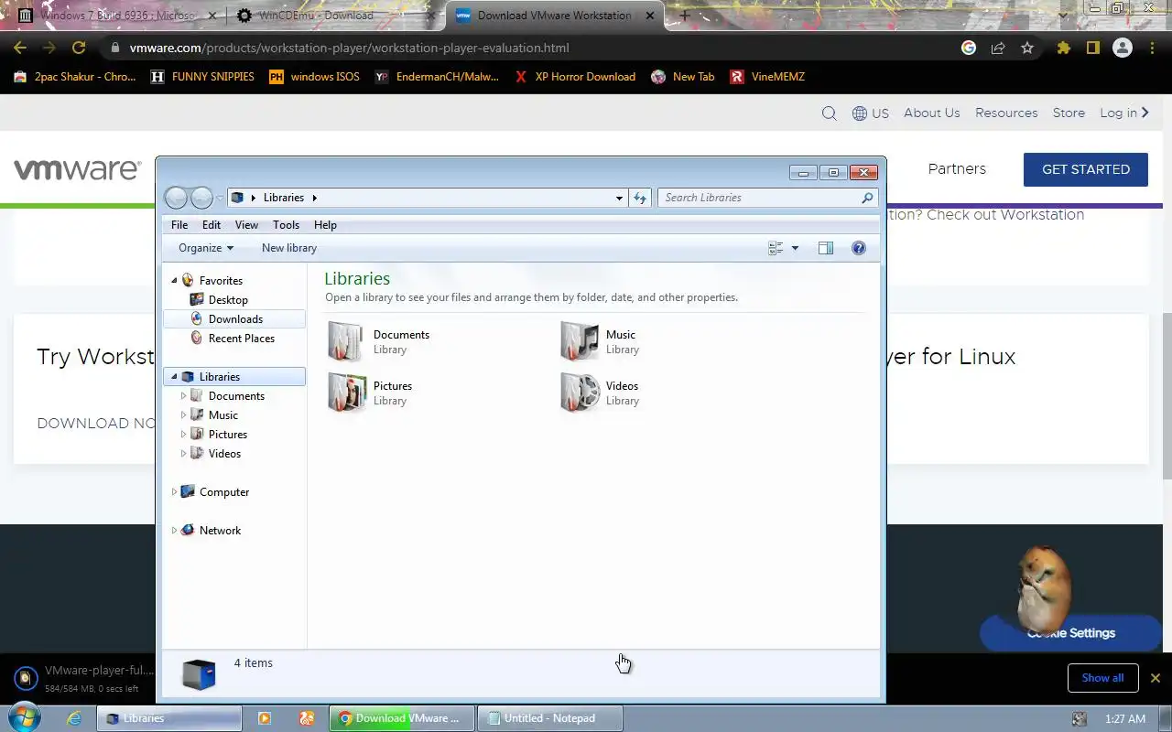Expand the Music tree node

(183, 415)
